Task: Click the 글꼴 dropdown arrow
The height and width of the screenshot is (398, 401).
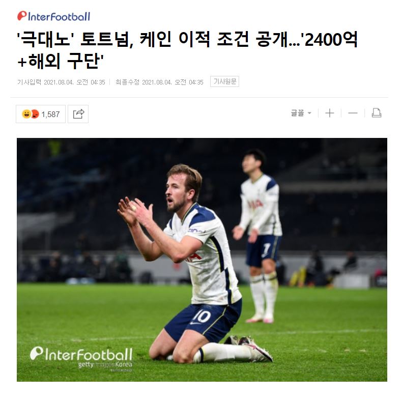Action: coord(309,113)
